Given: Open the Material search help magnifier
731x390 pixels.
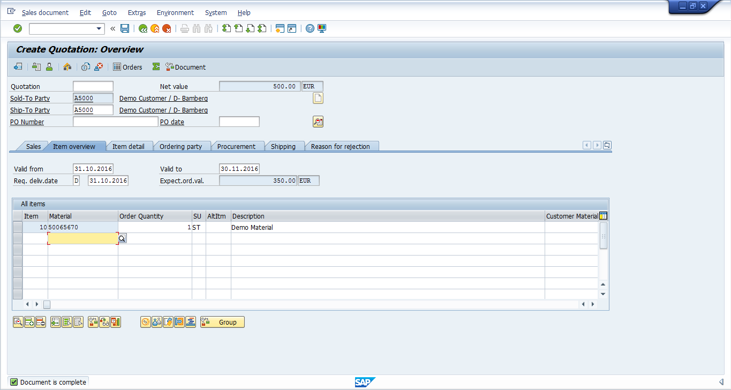Looking at the screenshot, I should tap(122, 238).
